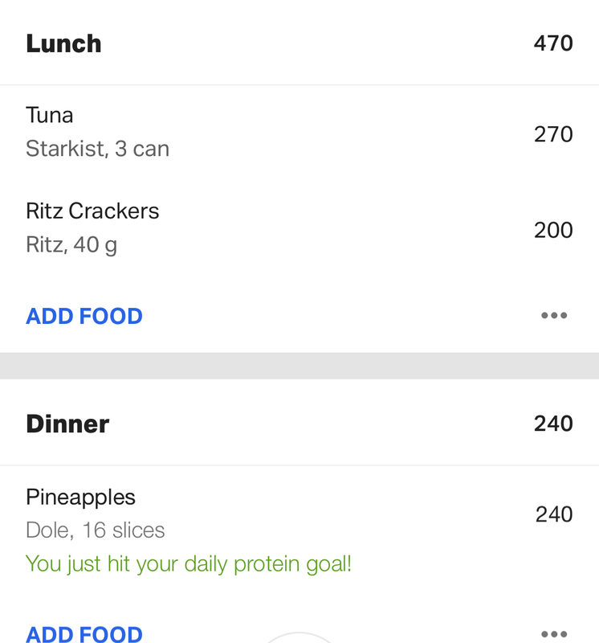The height and width of the screenshot is (643, 599).
Task: Open the Pineapples food entry
Action: [299, 530]
